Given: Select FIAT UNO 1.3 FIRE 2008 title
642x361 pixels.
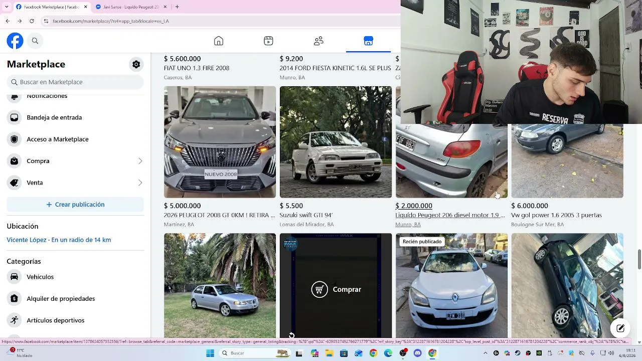Looking at the screenshot, I should click(x=197, y=68).
